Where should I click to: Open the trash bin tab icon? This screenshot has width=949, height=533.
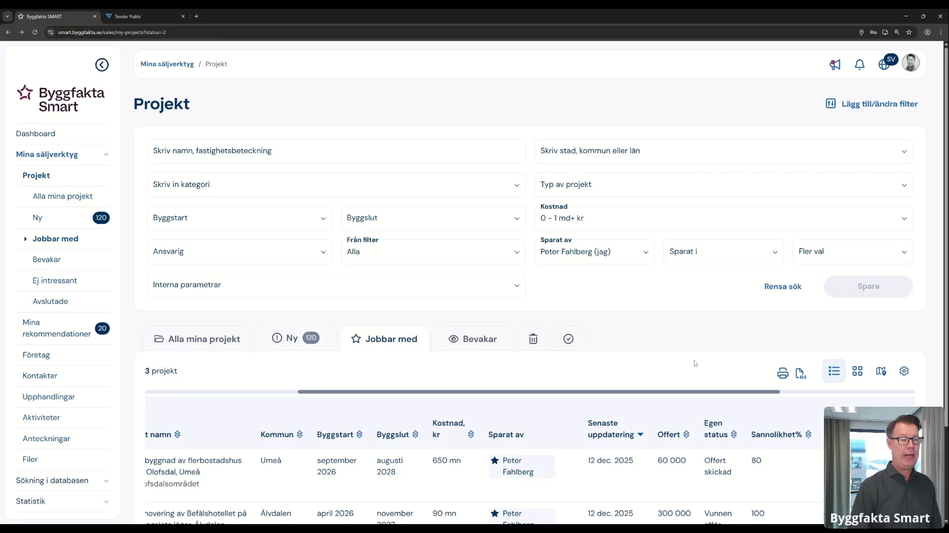point(533,339)
